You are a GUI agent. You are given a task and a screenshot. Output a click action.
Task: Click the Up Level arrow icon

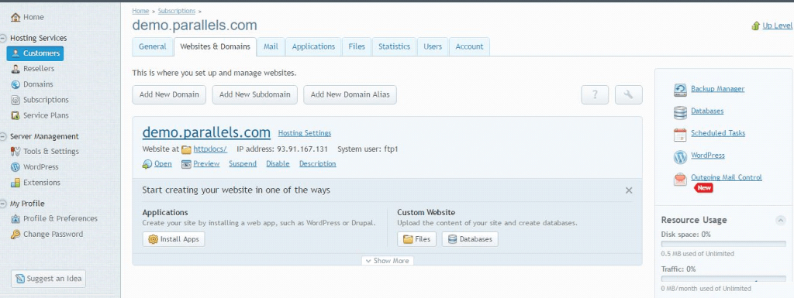pos(756,26)
